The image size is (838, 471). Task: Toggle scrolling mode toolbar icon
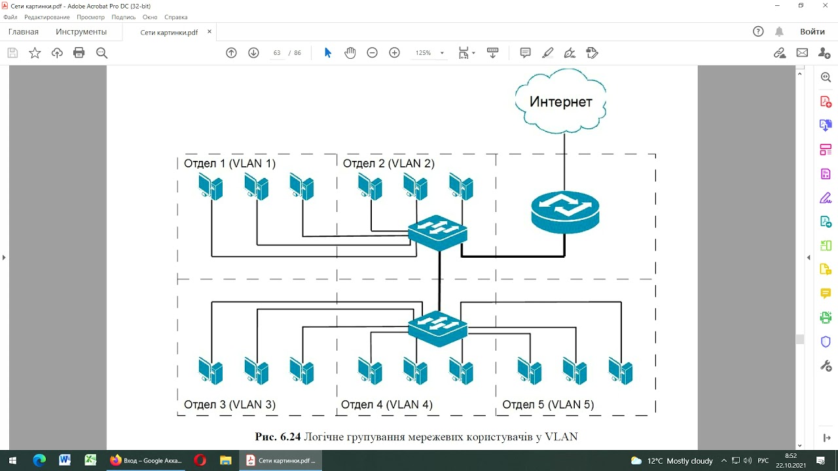493,53
